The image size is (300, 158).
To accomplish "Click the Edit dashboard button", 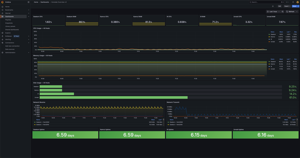I will (x=279, y=6).
